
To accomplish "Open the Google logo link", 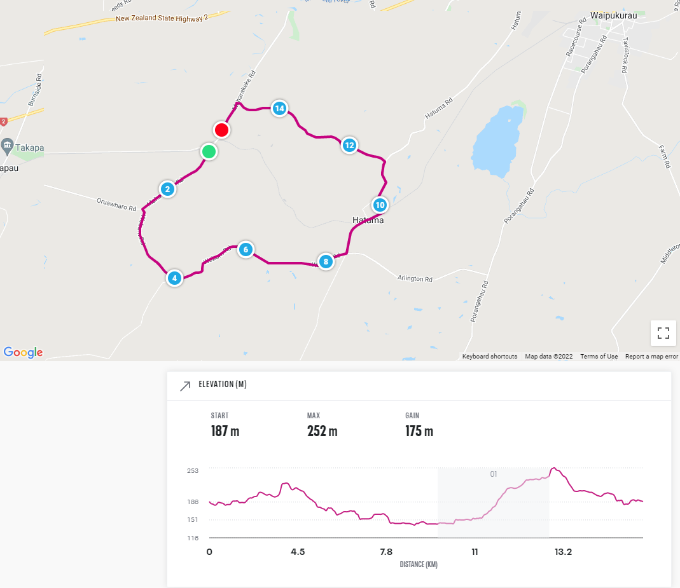I will [x=24, y=352].
